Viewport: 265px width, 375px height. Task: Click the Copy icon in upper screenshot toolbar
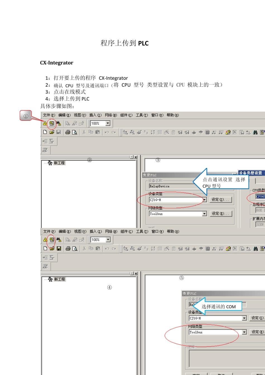(x=91, y=132)
